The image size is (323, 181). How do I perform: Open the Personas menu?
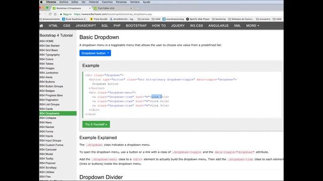[121, 2]
